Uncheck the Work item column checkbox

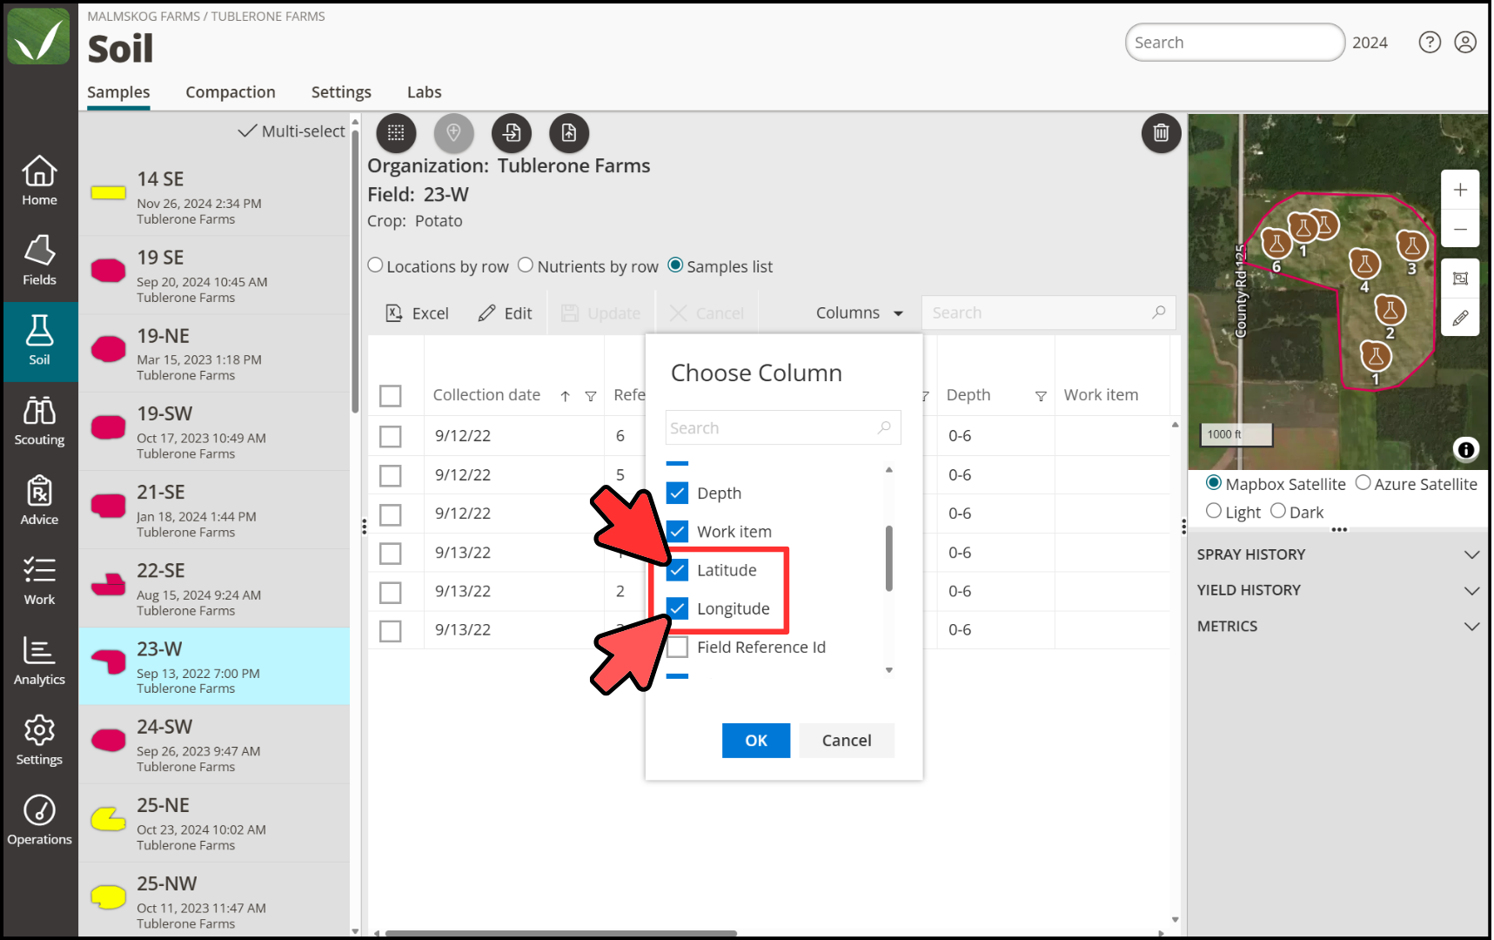(x=677, y=531)
